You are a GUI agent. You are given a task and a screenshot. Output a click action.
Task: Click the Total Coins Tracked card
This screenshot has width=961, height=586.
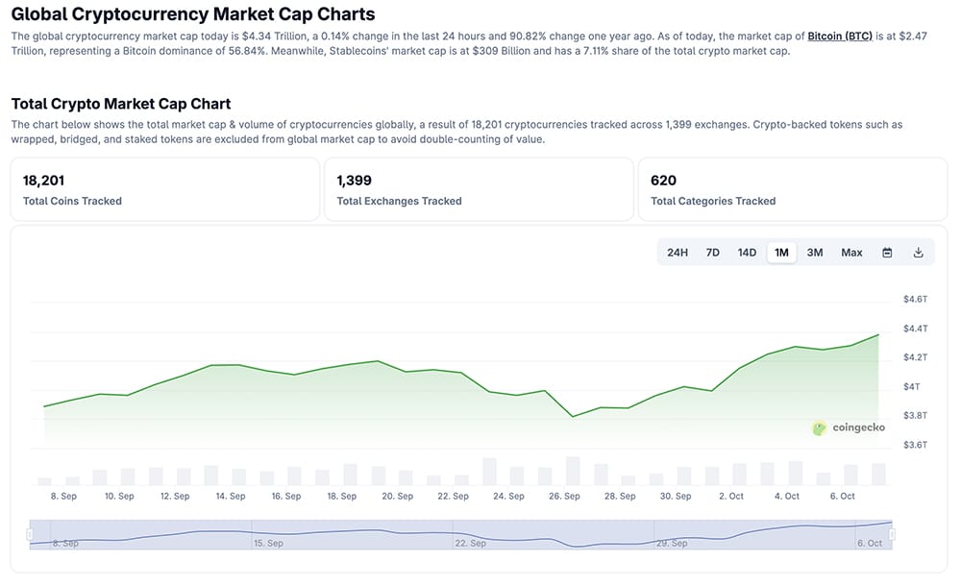[x=164, y=189]
